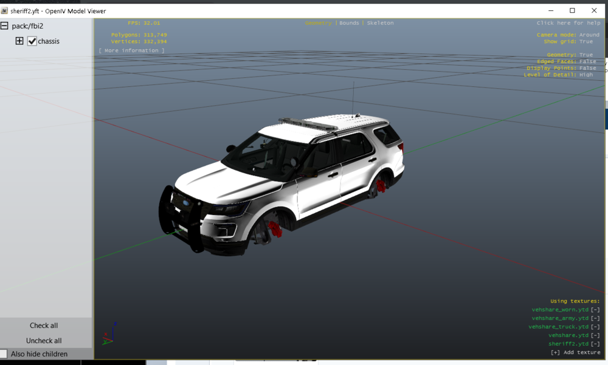Switch to the Geometry view tab
The image size is (608, 365).
(318, 23)
